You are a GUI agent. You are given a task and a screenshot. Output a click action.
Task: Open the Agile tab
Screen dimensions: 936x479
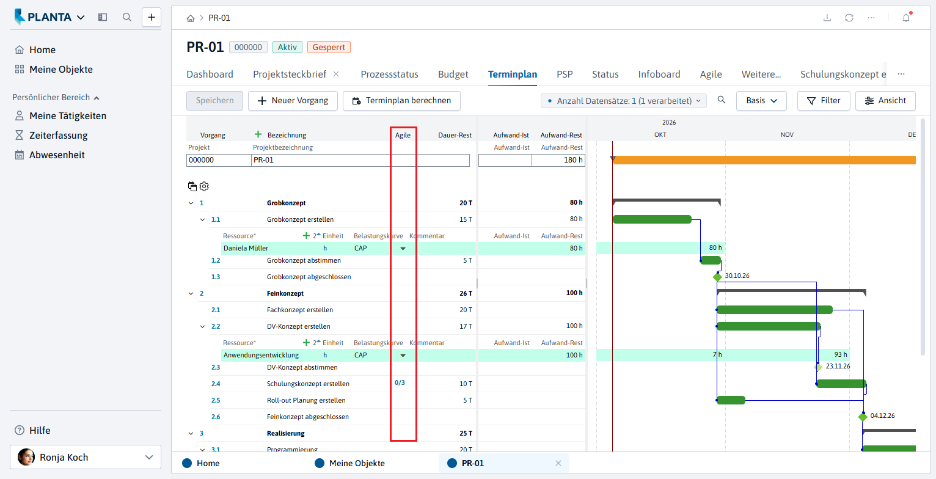coord(711,74)
